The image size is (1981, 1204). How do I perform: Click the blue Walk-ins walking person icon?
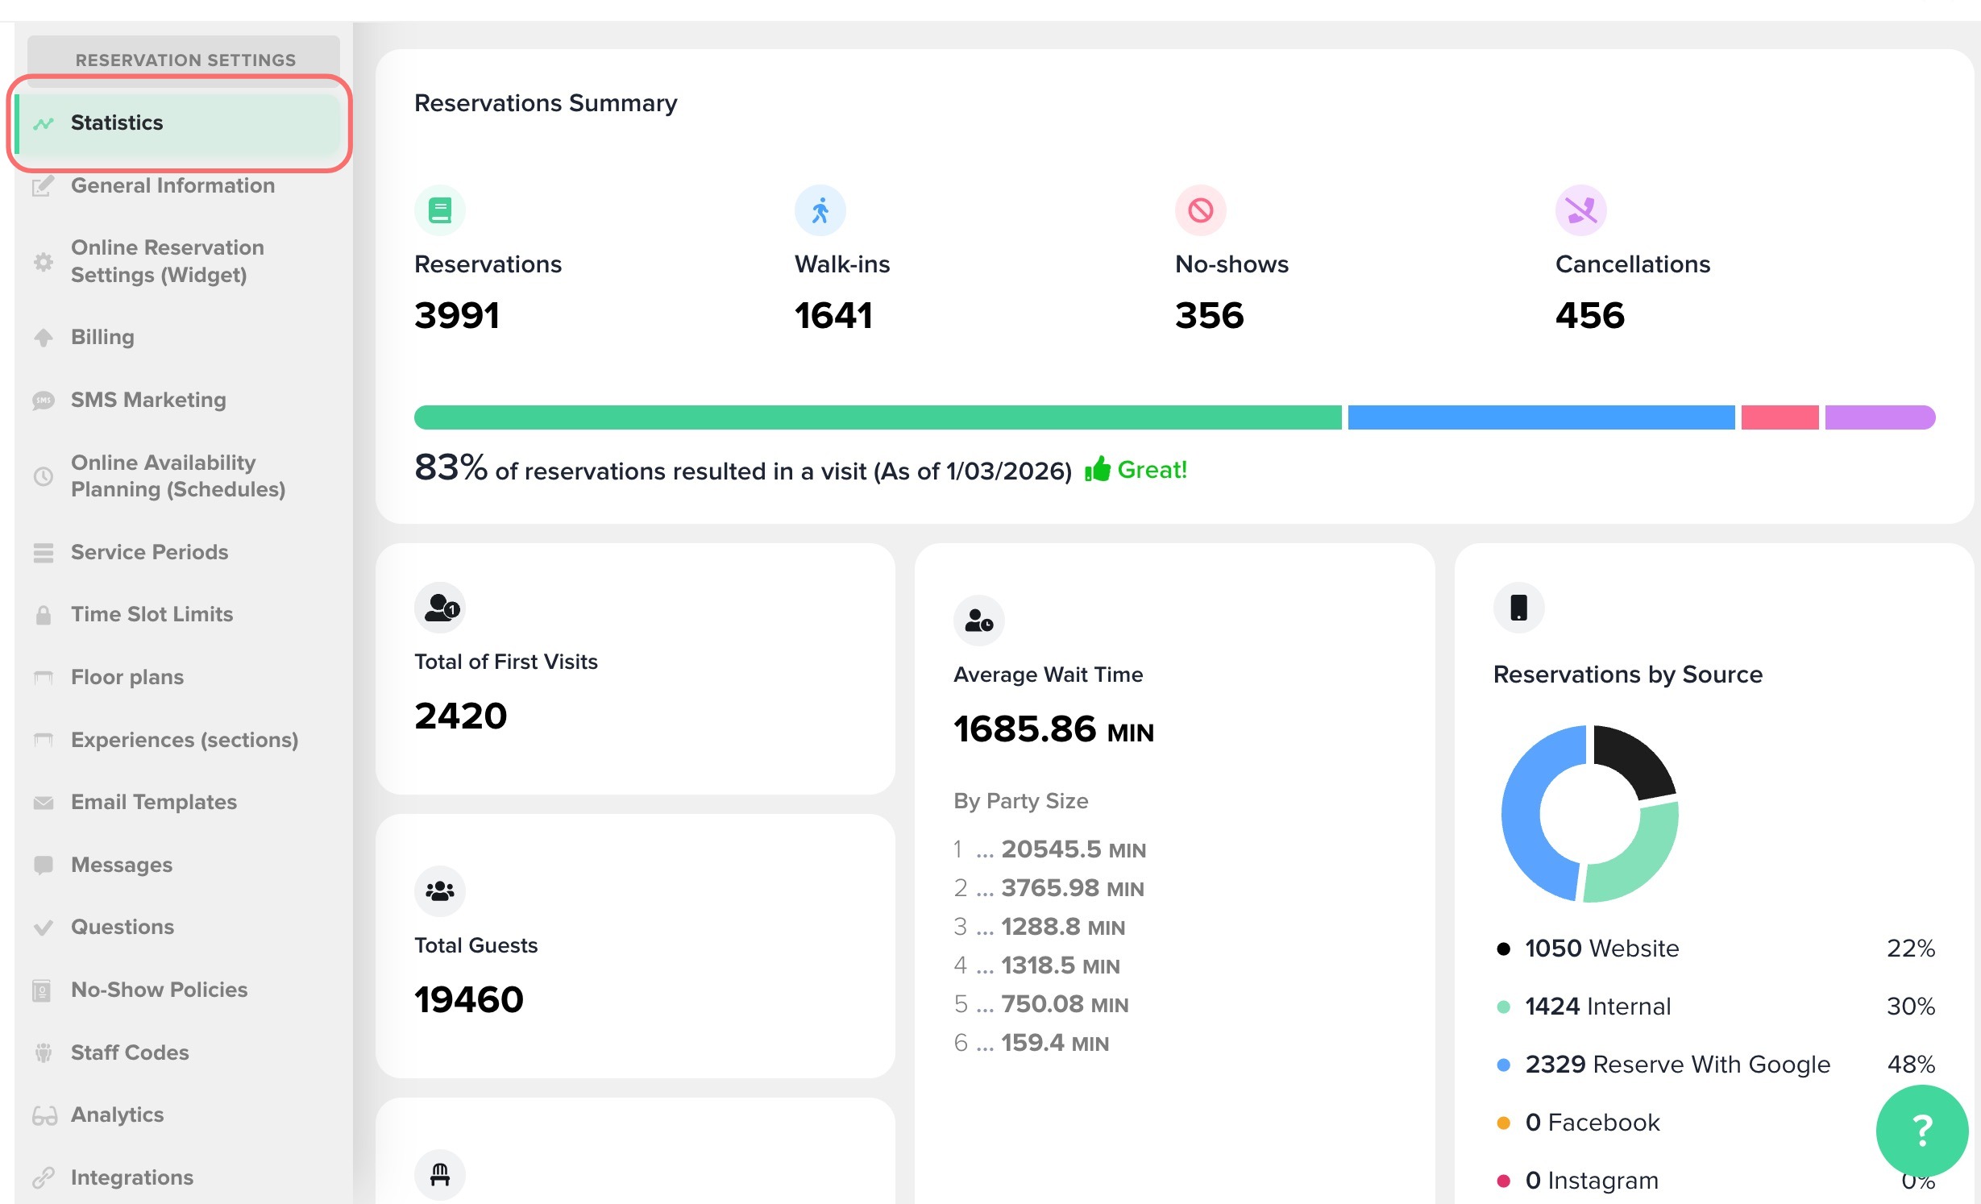point(820,210)
